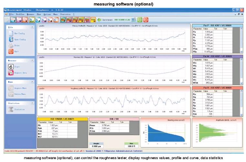Click the Delete Memo link
246x162 pixels.
point(20,94)
